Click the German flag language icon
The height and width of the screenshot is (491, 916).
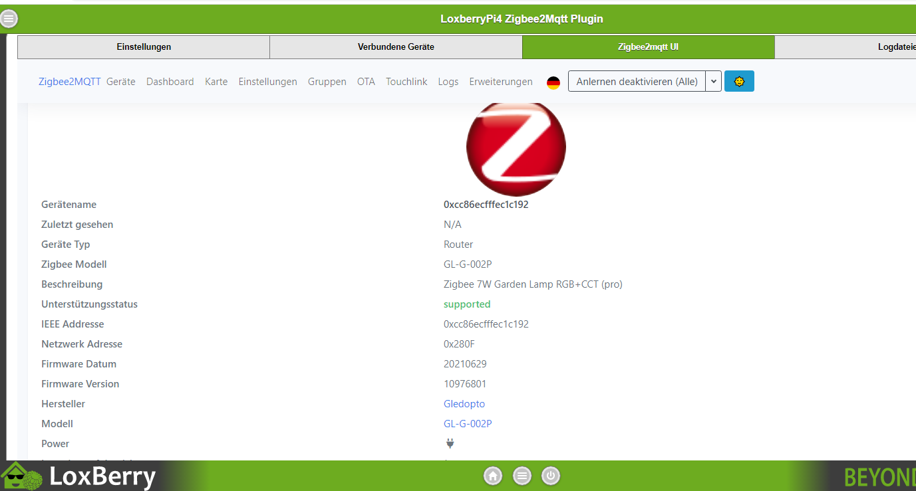pyautogui.click(x=553, y=82)
